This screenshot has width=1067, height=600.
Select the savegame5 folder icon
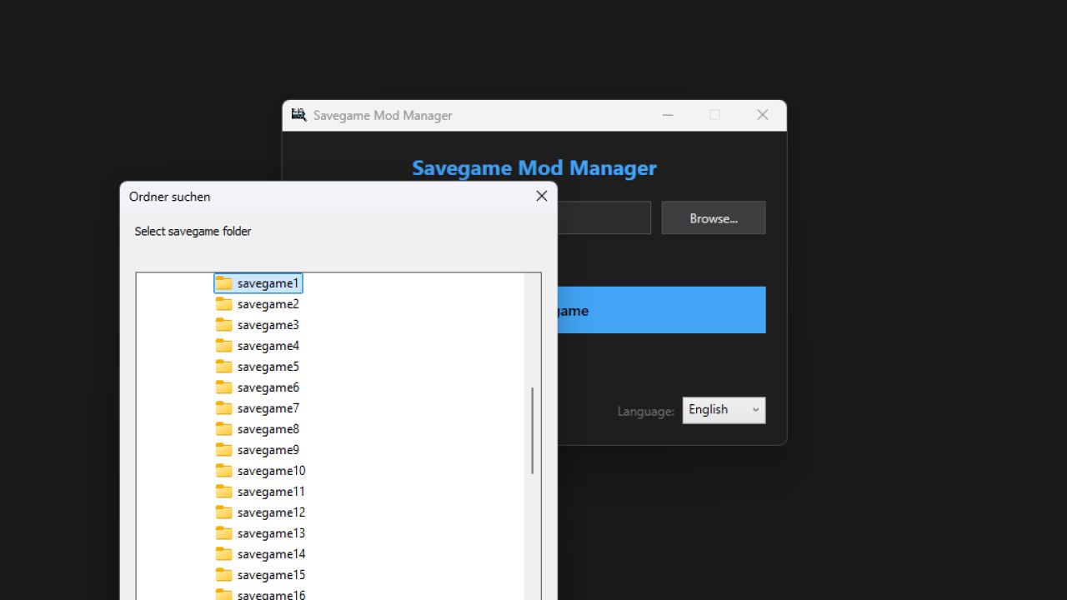(x=224, y=366)
